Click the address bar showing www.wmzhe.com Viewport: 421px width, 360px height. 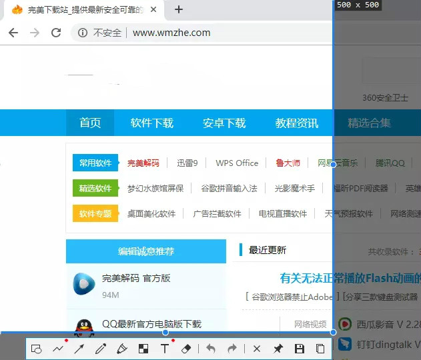click(200, 33)
